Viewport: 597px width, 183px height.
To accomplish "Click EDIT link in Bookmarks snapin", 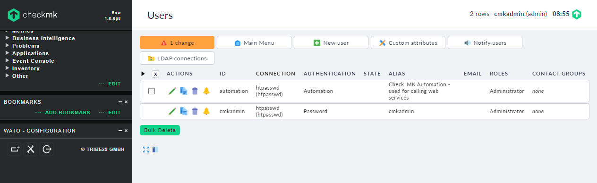I will pyautogui.click(x=114, y=113).
